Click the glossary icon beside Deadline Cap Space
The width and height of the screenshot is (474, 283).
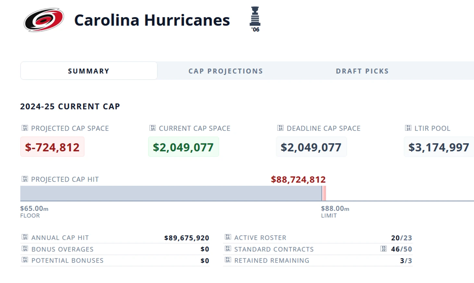281,128
